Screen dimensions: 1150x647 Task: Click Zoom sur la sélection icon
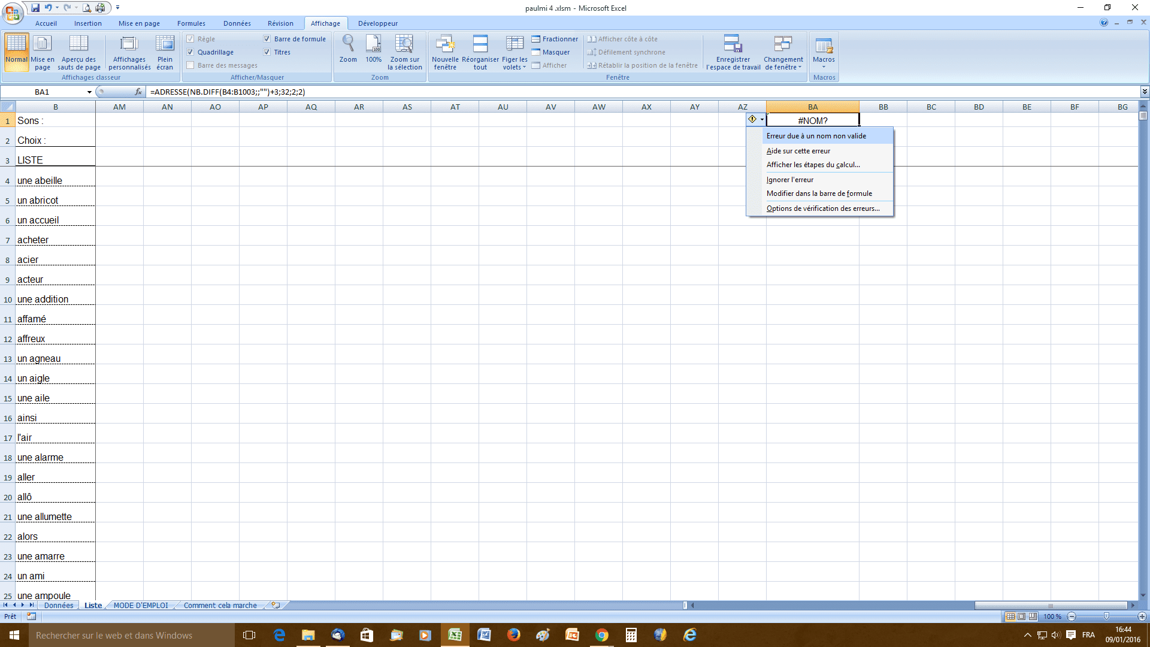coord(404,44)
